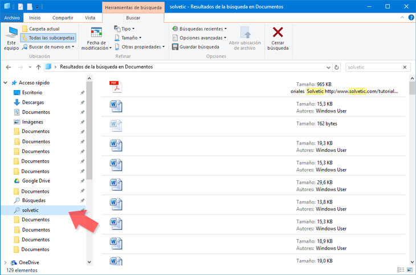
Task: Switch to the Vista ribbon tab
Action: [x=90, y=18]
